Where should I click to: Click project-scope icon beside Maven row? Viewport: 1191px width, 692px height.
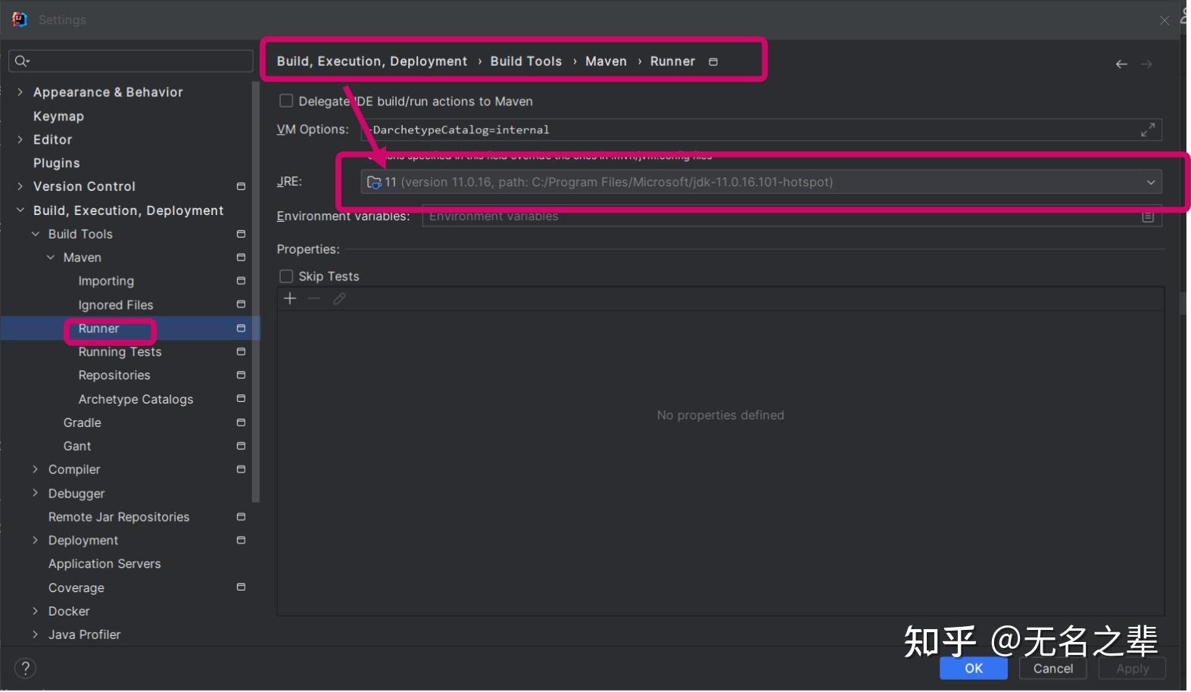pos(241,258)
